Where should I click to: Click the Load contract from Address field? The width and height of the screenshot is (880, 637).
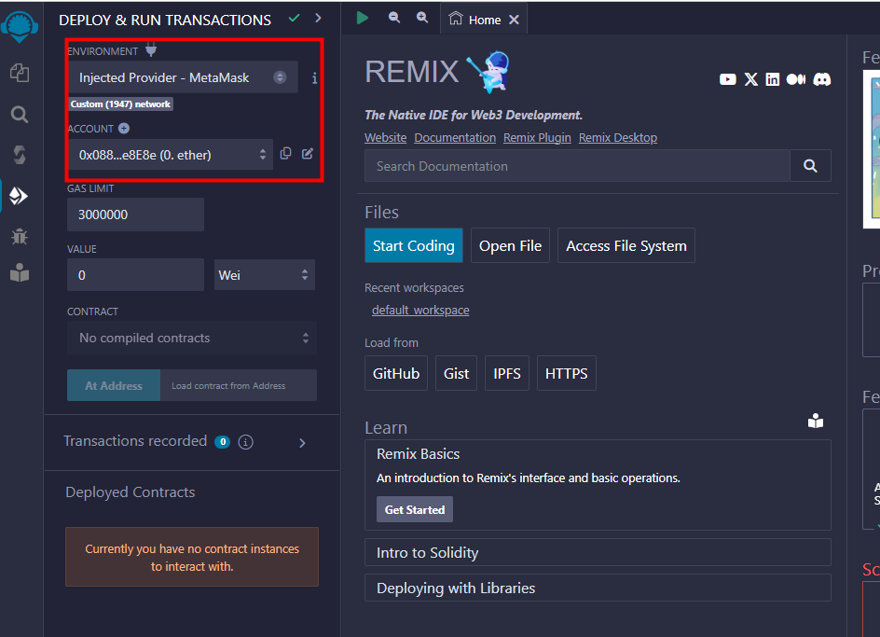click(239, 385)
